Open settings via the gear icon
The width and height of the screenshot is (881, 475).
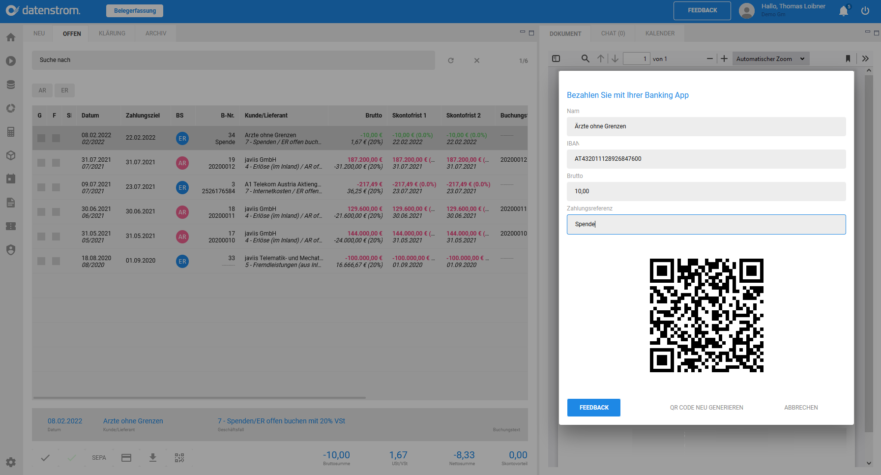coord(11,462)
